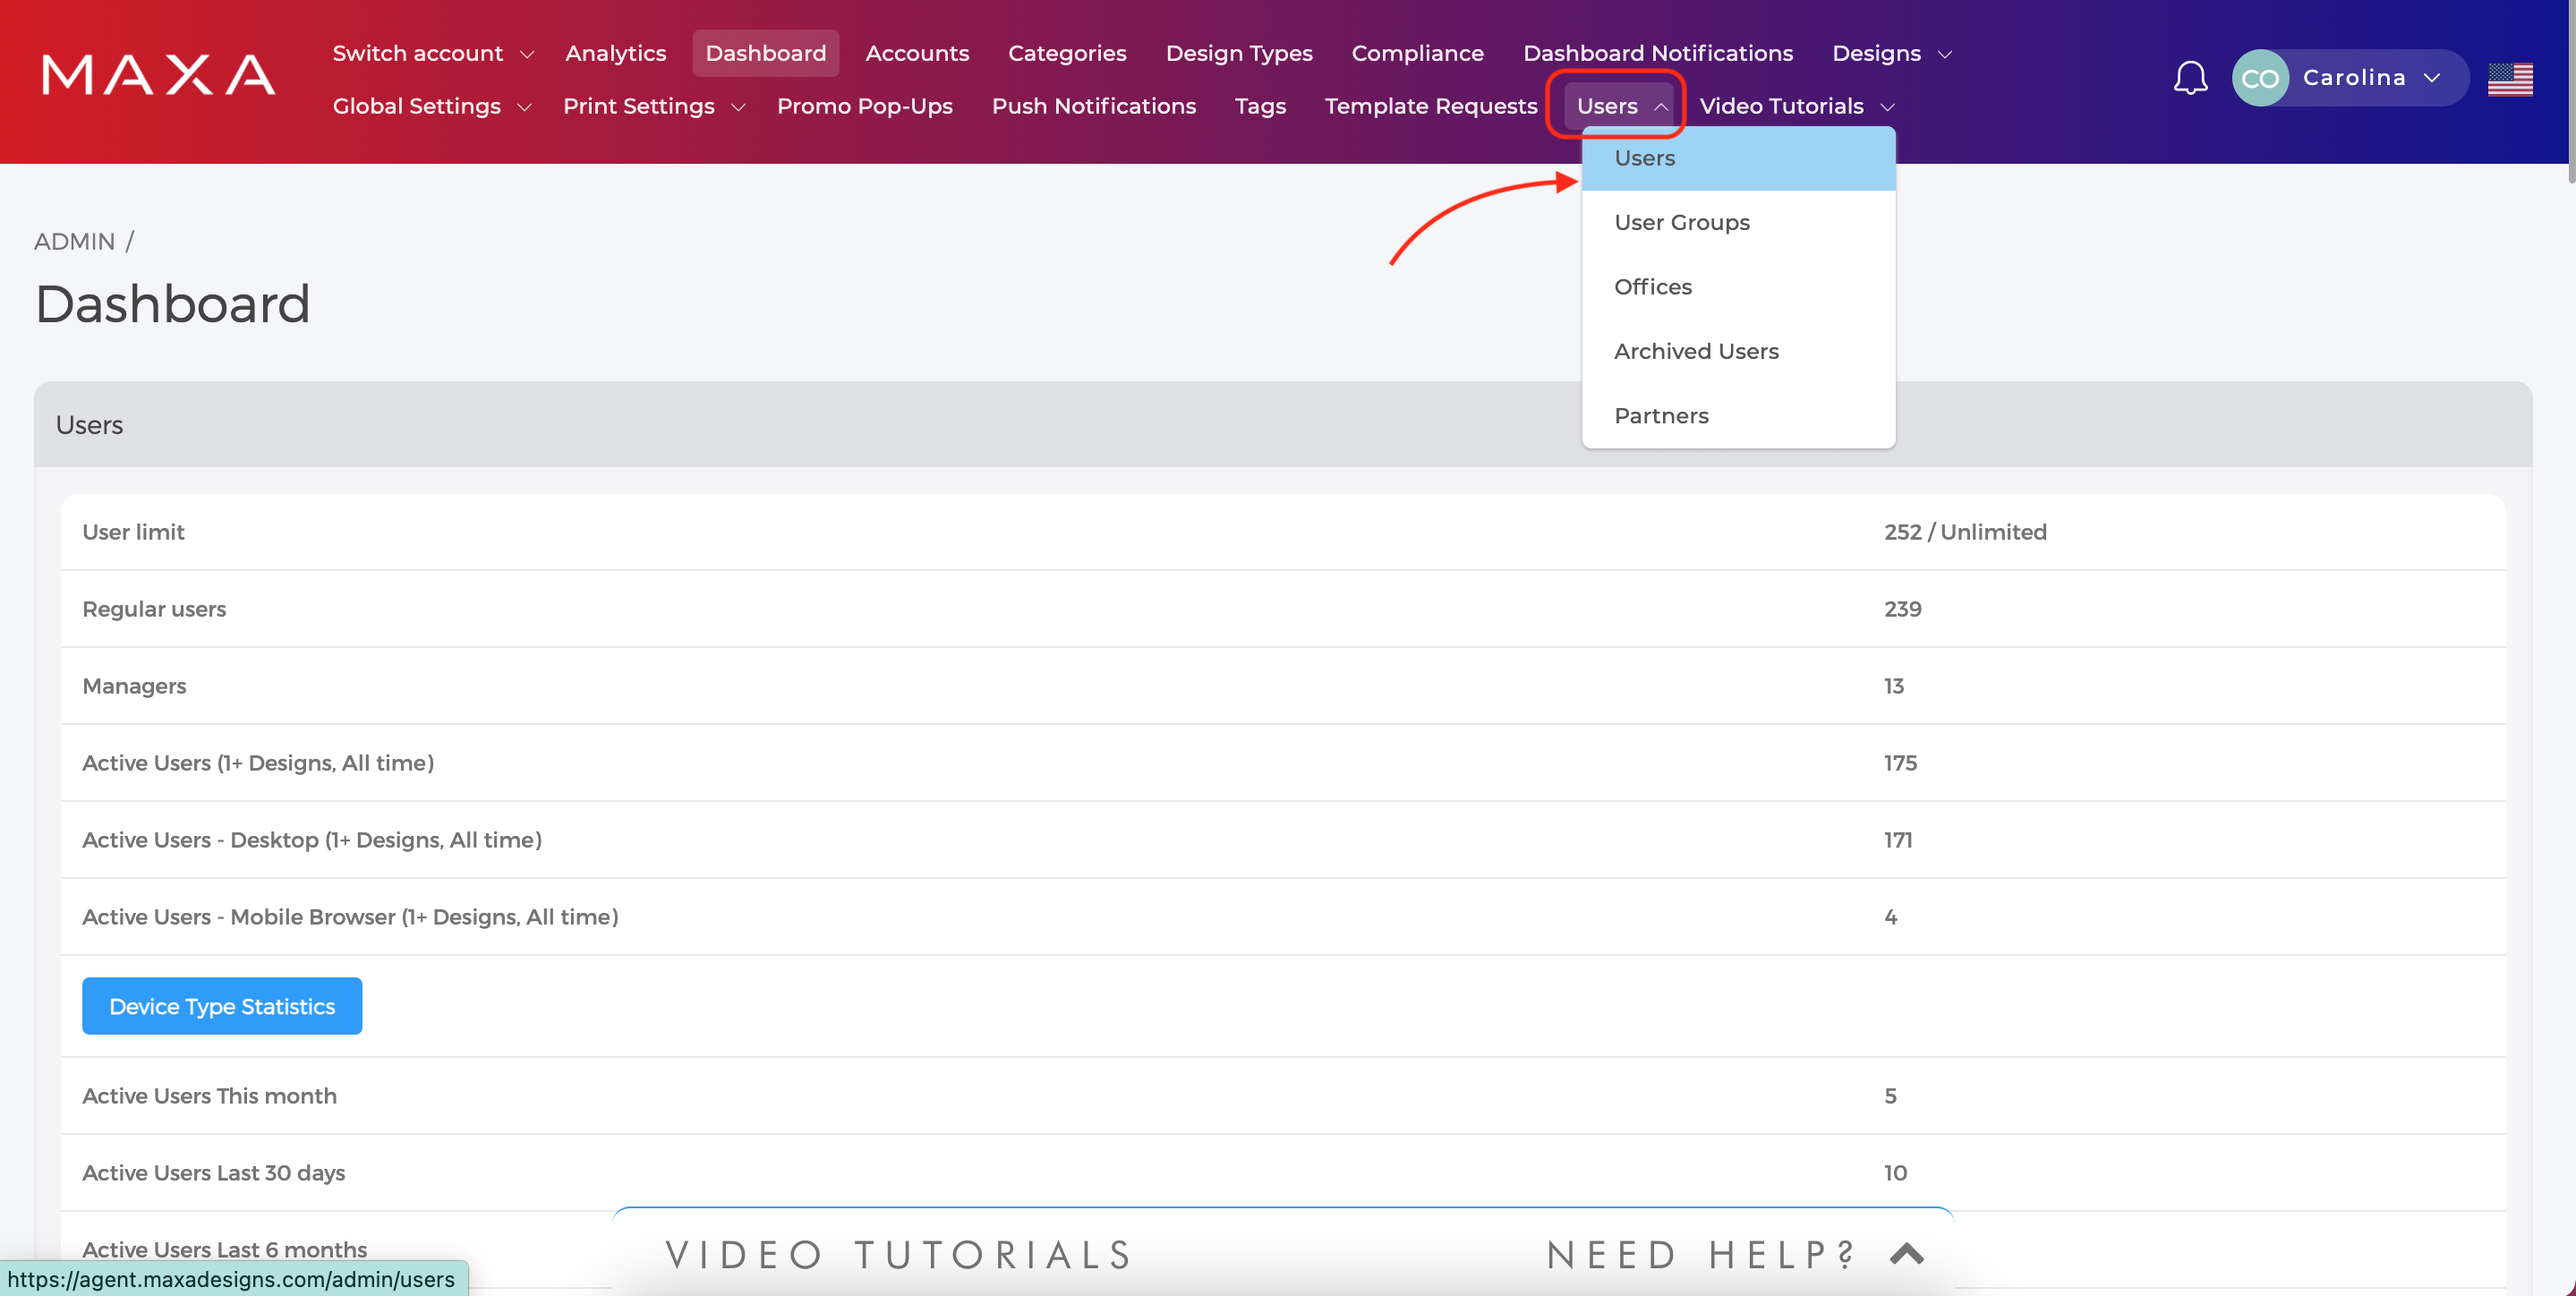Expand the Global Settings dropdown
This screenshot has width=2576, height=1296.
tap(432, 106)
